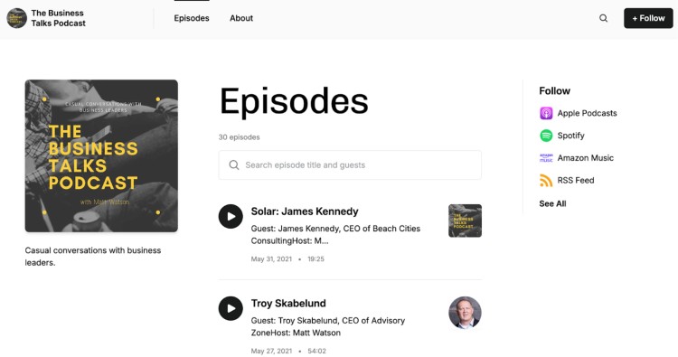The image size is (678, 357).
Task: Open the Episodes tab
Action: click(192, 18)
